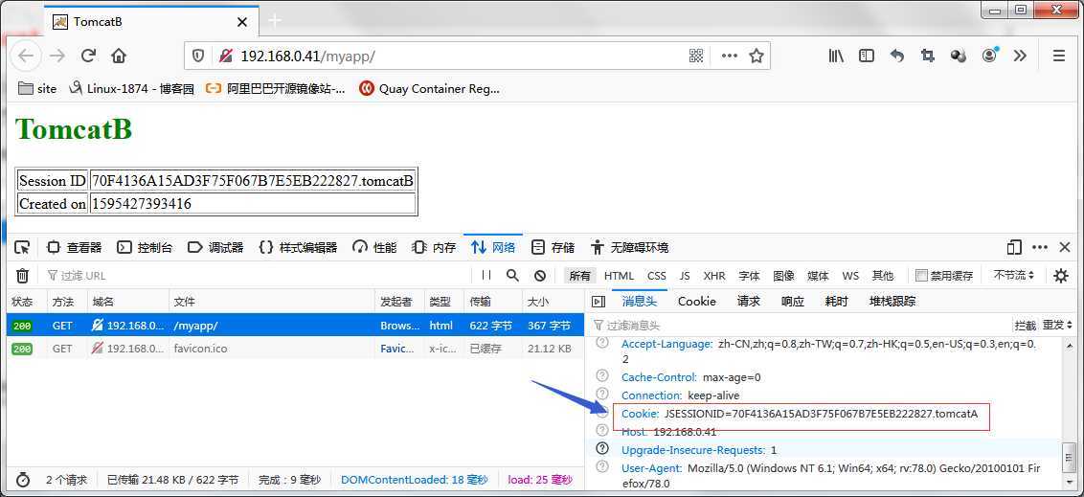The image size is (1084, 497).
Task: Switch to the 无障碍环境 accessibility tab
Action: coord(630,247)
